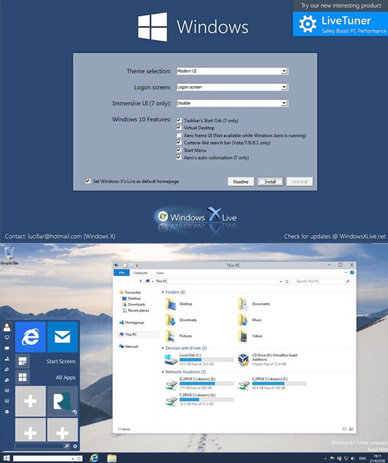Screen dimensions: 388x463
Task: Click the Start menu search magnifier icon
Action: (x=67, y=446)
